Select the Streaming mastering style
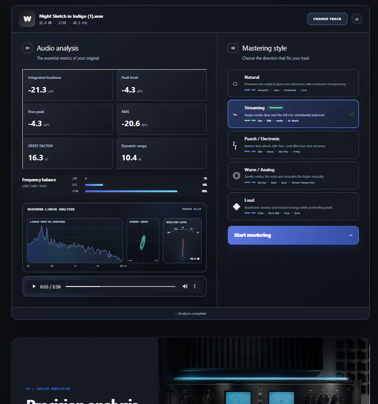Viewport: 378px width, 404px height. 293,114
